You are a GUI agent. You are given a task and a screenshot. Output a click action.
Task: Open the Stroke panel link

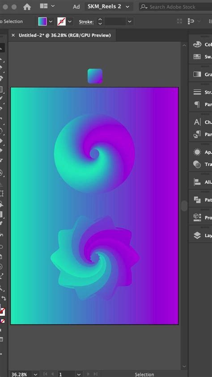point(86,22)
